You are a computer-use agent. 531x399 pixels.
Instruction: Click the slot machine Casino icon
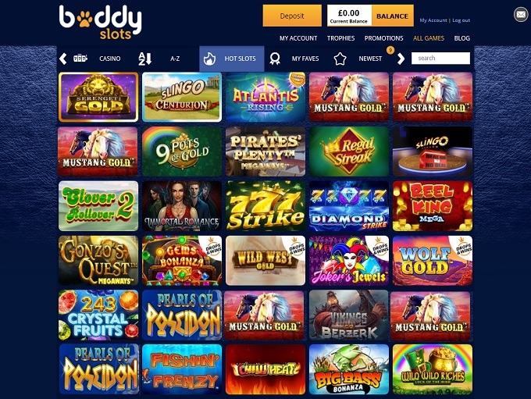click(80, 59)
